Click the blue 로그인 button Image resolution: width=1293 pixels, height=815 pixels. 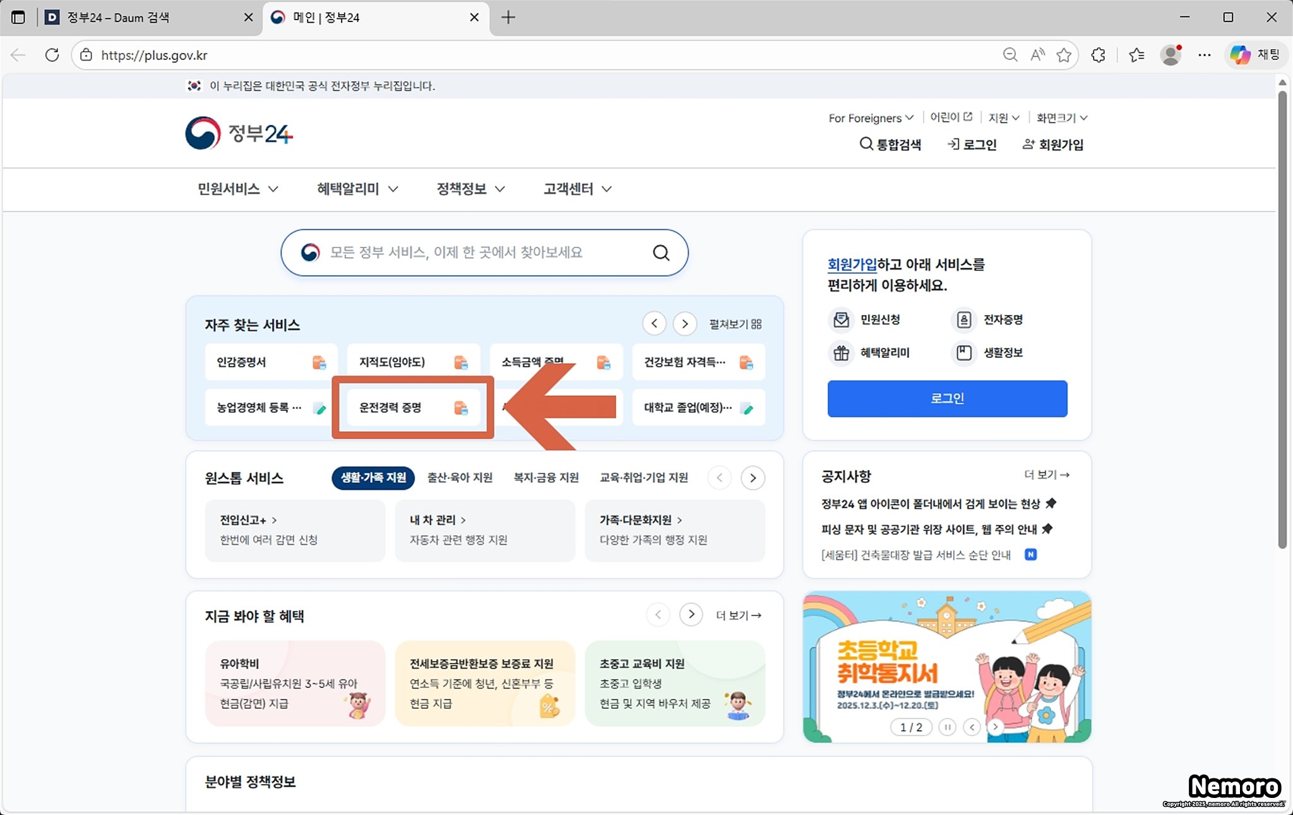947,398
